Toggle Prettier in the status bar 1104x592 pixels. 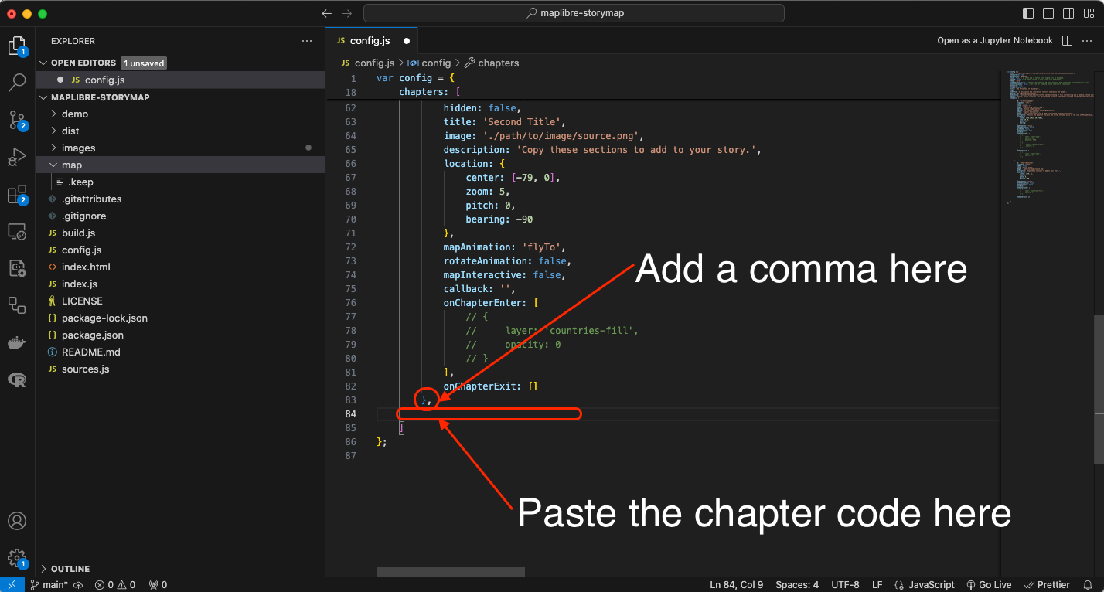coord(1048,585)
